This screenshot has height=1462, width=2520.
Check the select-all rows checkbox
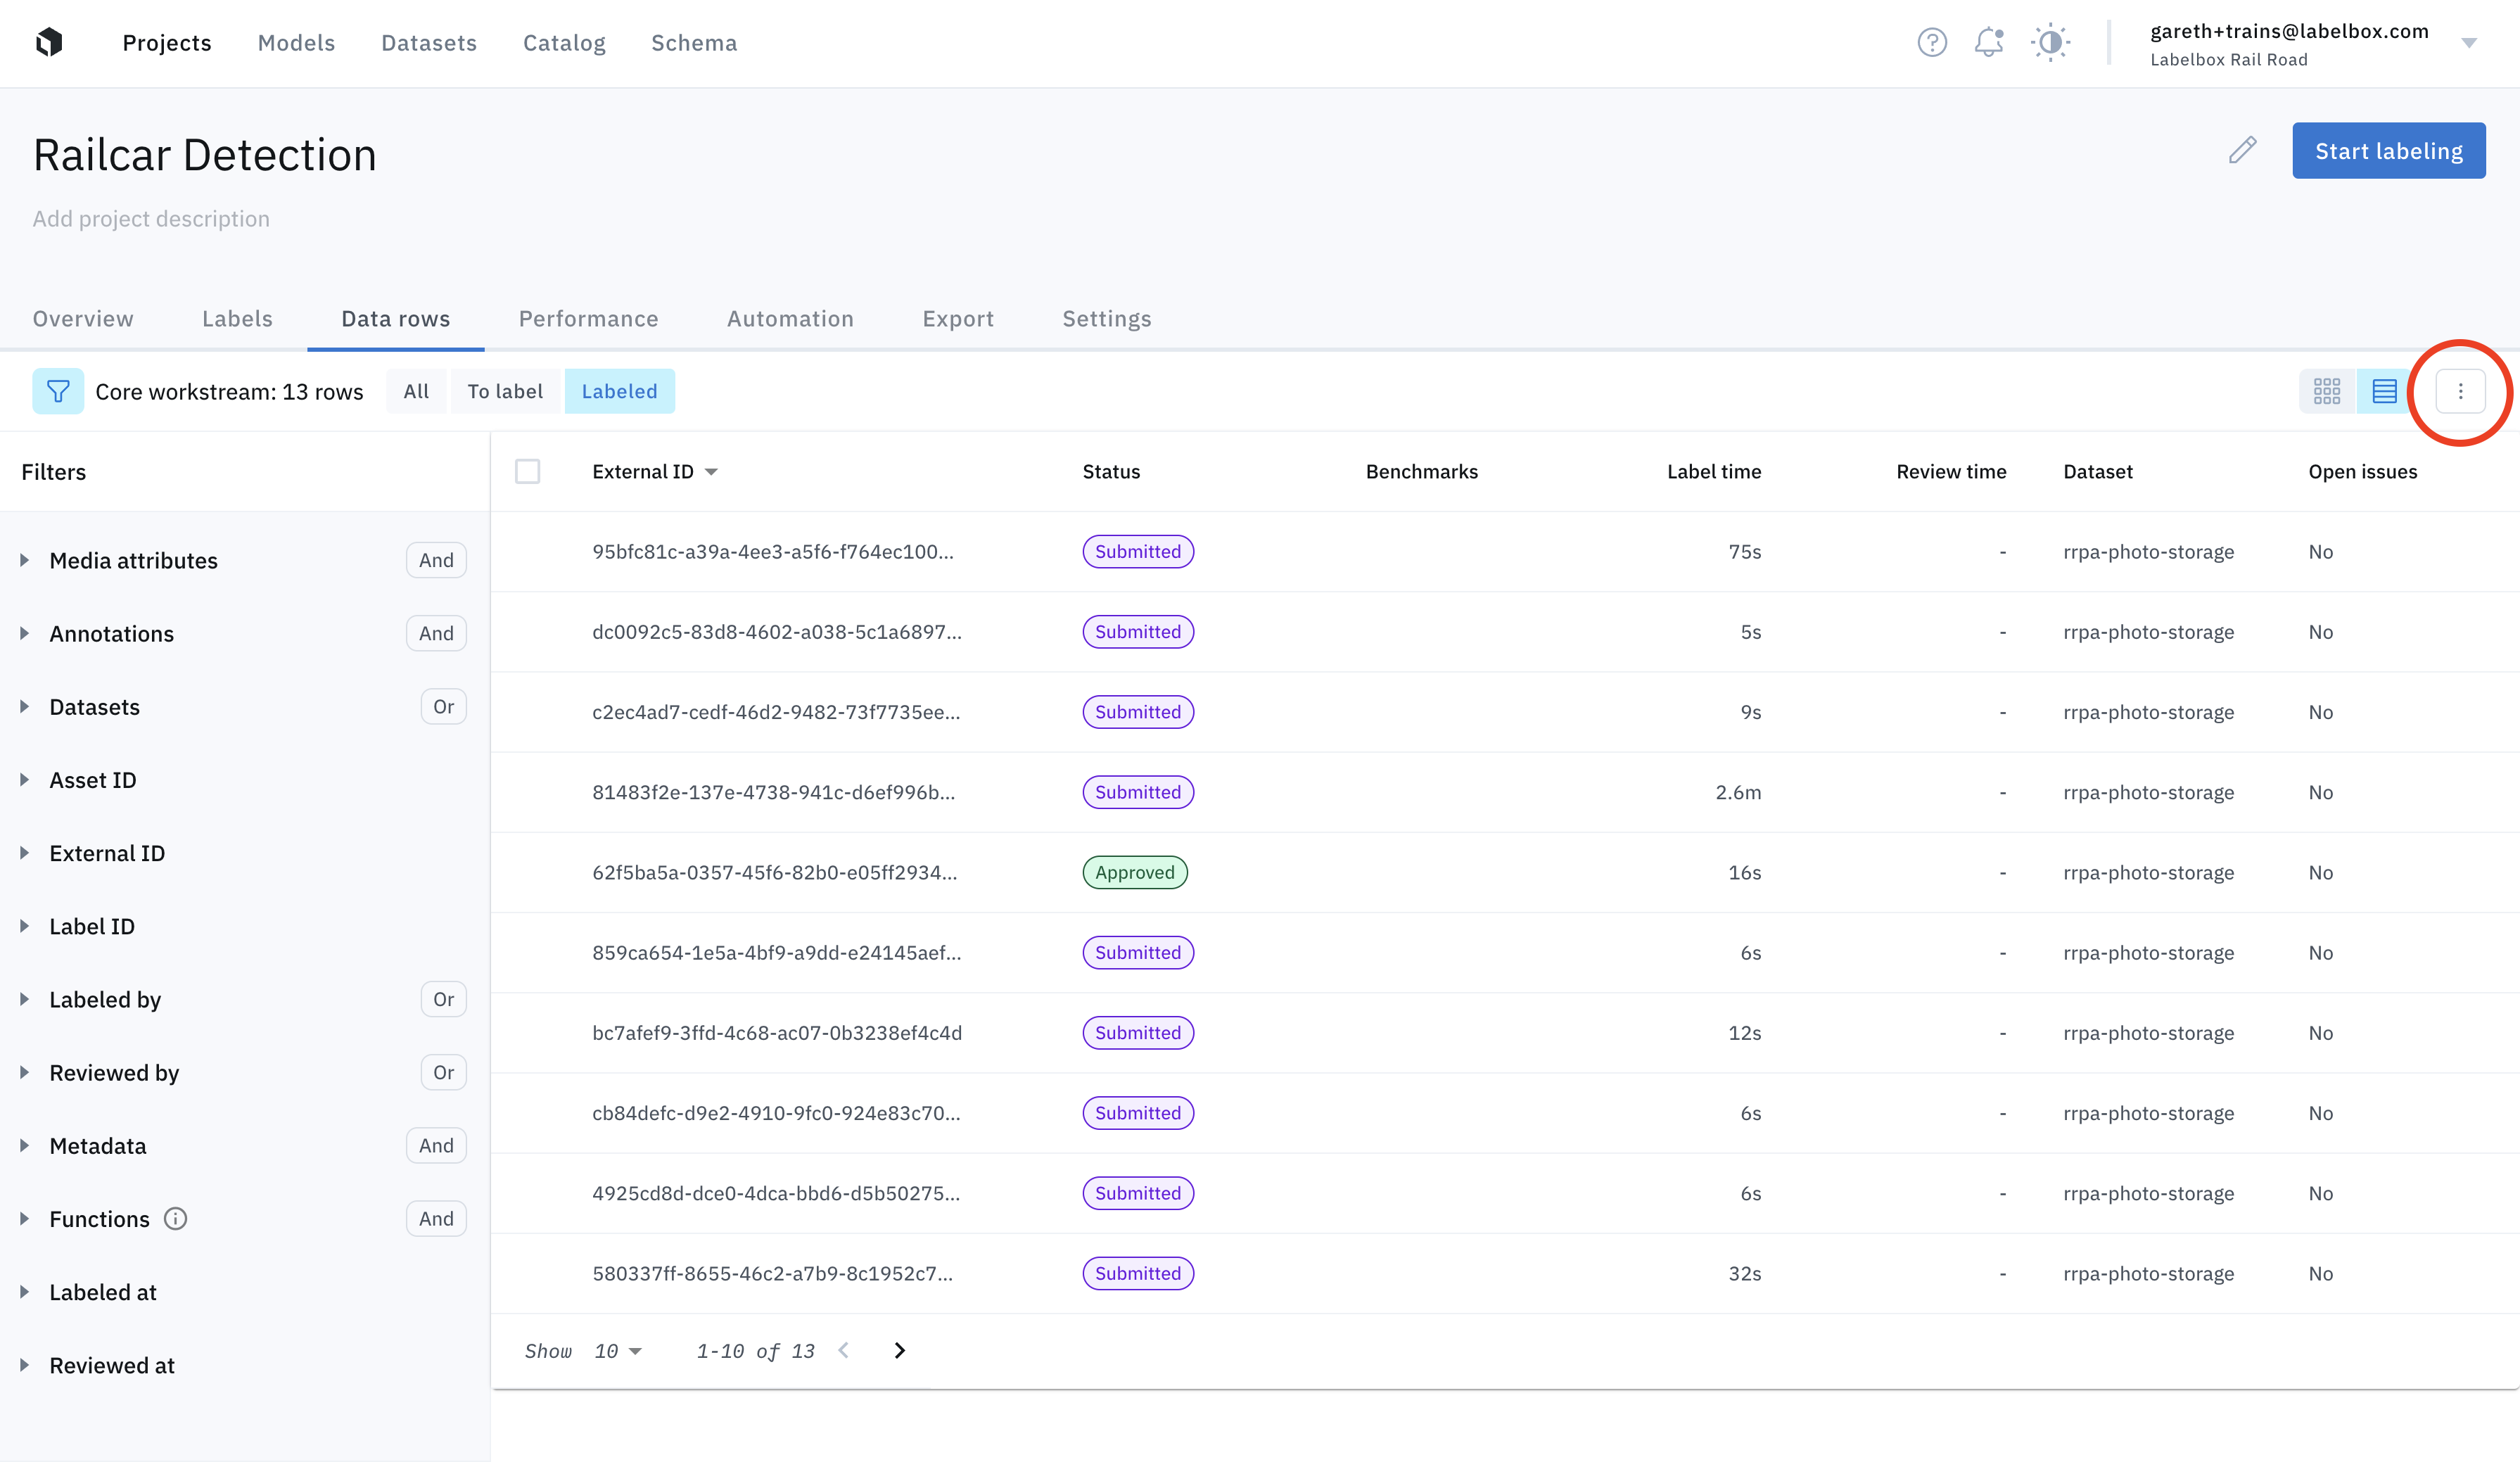tap(527, 471)
